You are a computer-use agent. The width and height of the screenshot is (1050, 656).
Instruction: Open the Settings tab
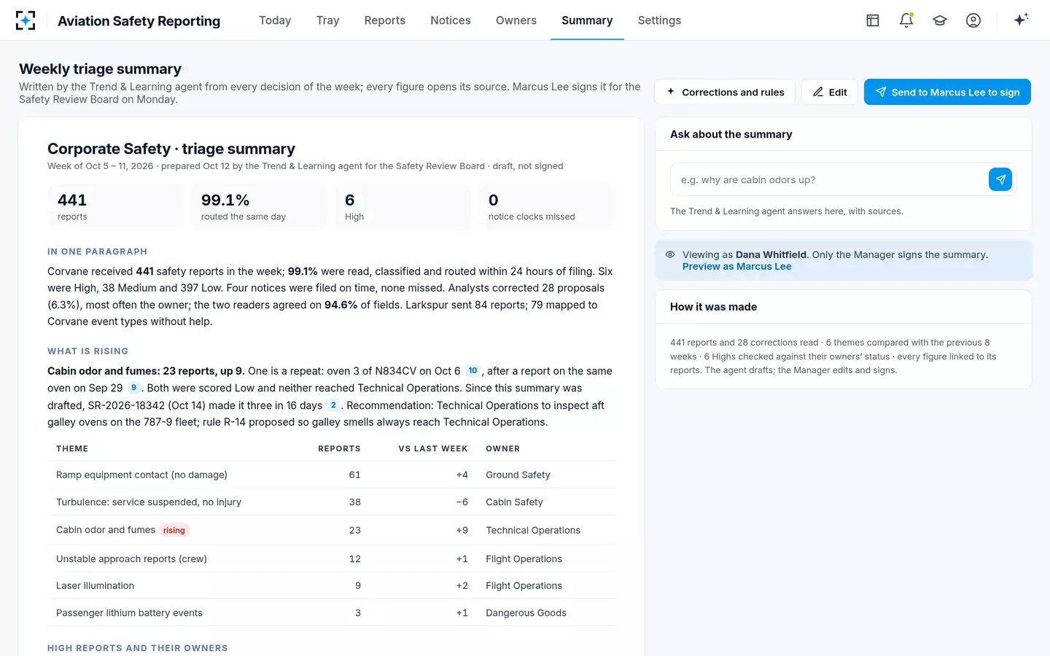pos(659,20)
